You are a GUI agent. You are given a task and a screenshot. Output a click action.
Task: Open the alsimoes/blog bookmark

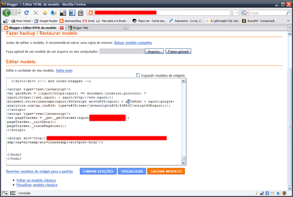point(70,21)
